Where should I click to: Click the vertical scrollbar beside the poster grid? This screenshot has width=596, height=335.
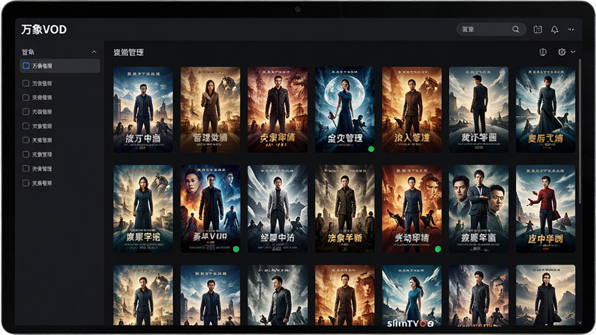[x=580, y=131]
